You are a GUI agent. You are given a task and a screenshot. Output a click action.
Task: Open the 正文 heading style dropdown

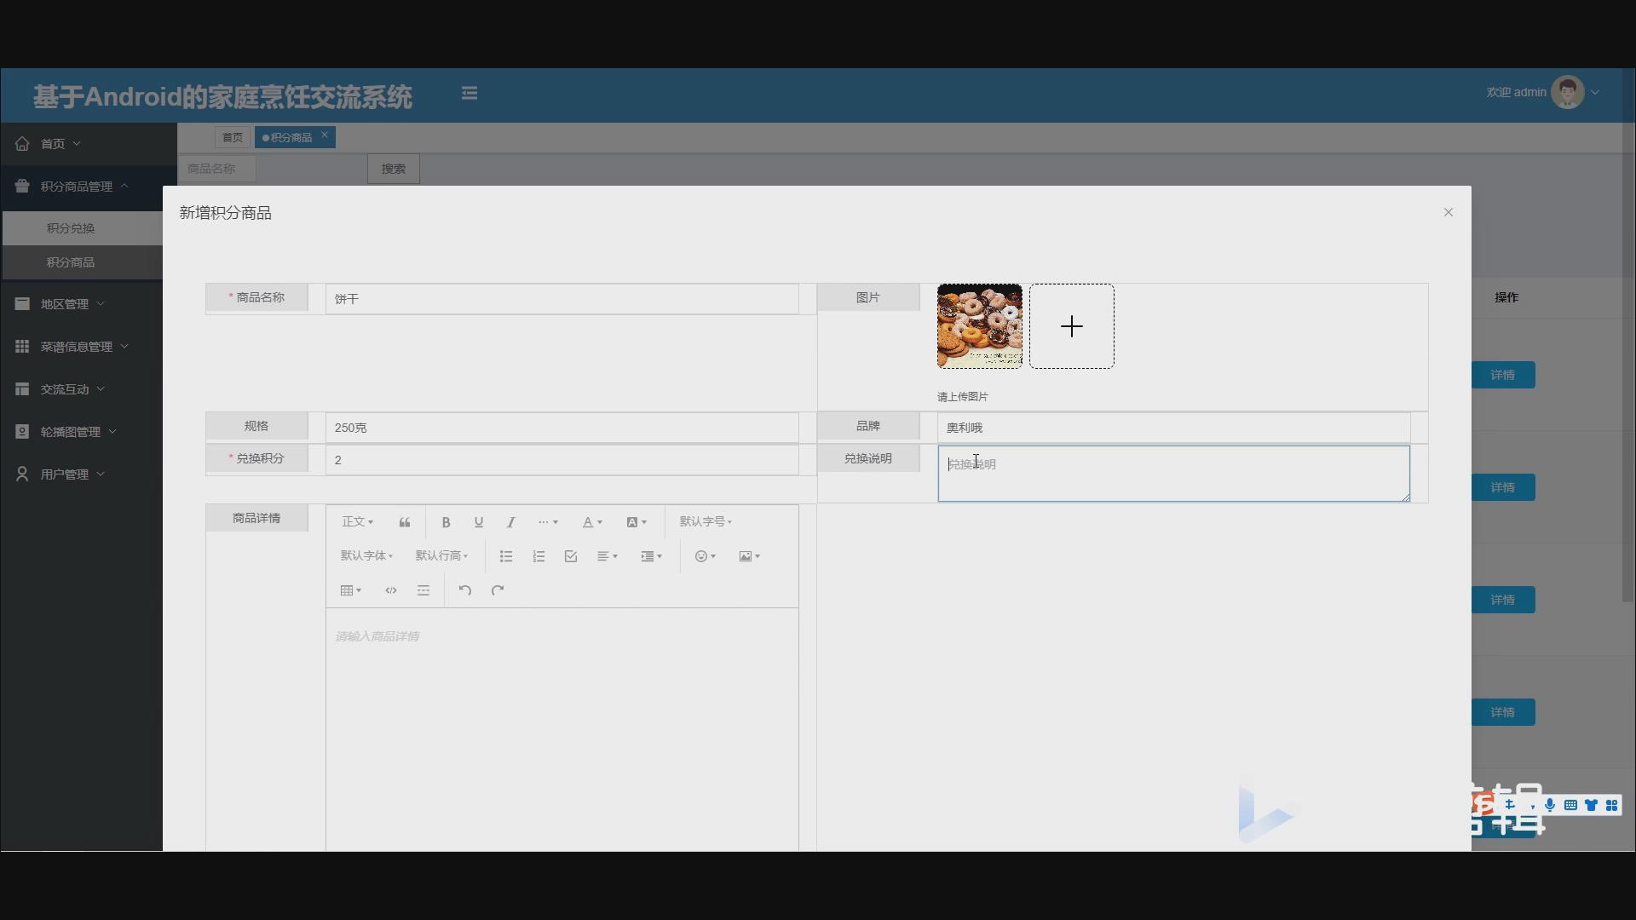click(x=357, y=522)
